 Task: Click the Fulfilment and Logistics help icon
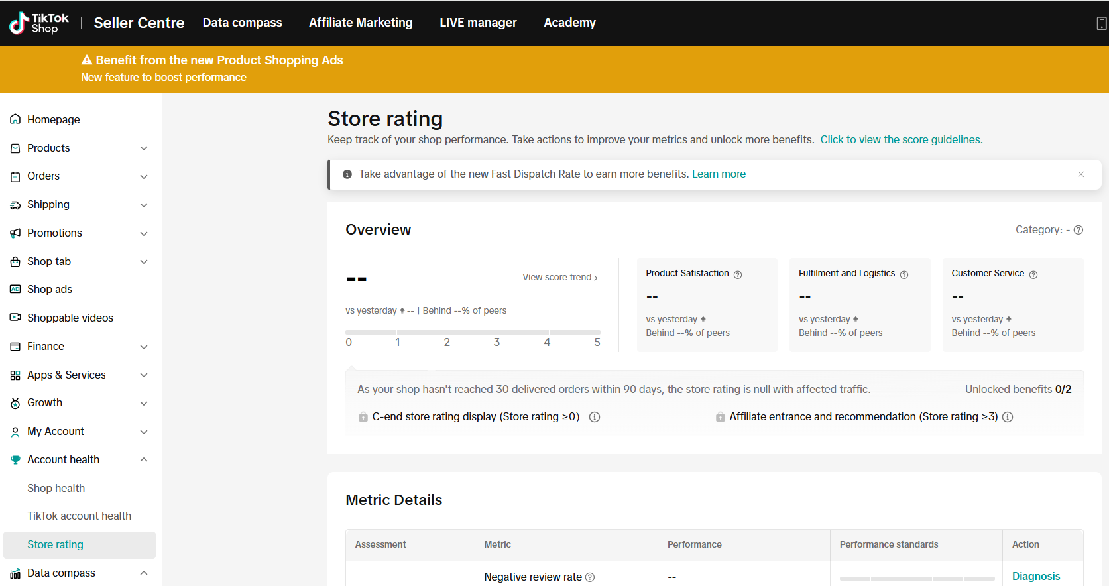pyautogui.click(x=904, y=274)
